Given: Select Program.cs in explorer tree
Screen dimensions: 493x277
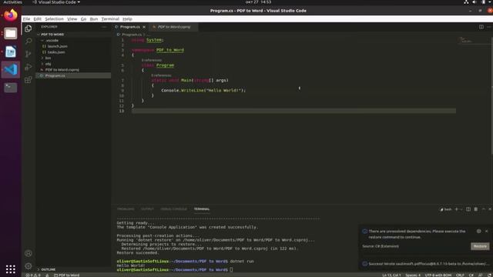Looking at the screenshot, I should point(73,75).
